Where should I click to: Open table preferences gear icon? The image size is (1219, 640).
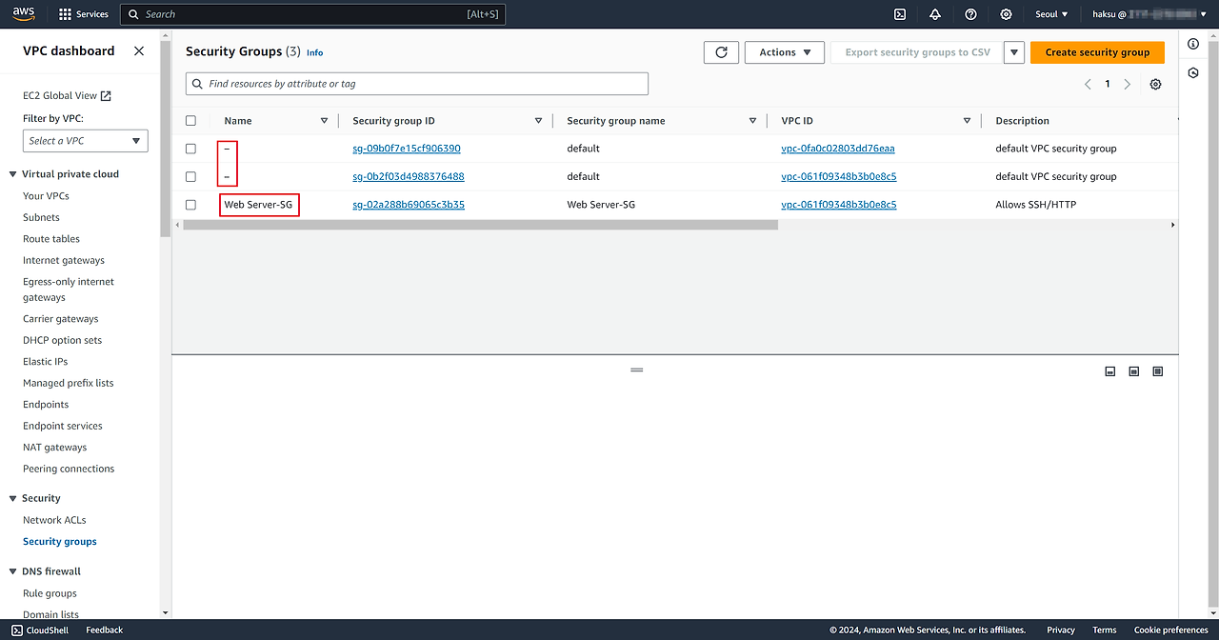click(x=1155, y=84)
